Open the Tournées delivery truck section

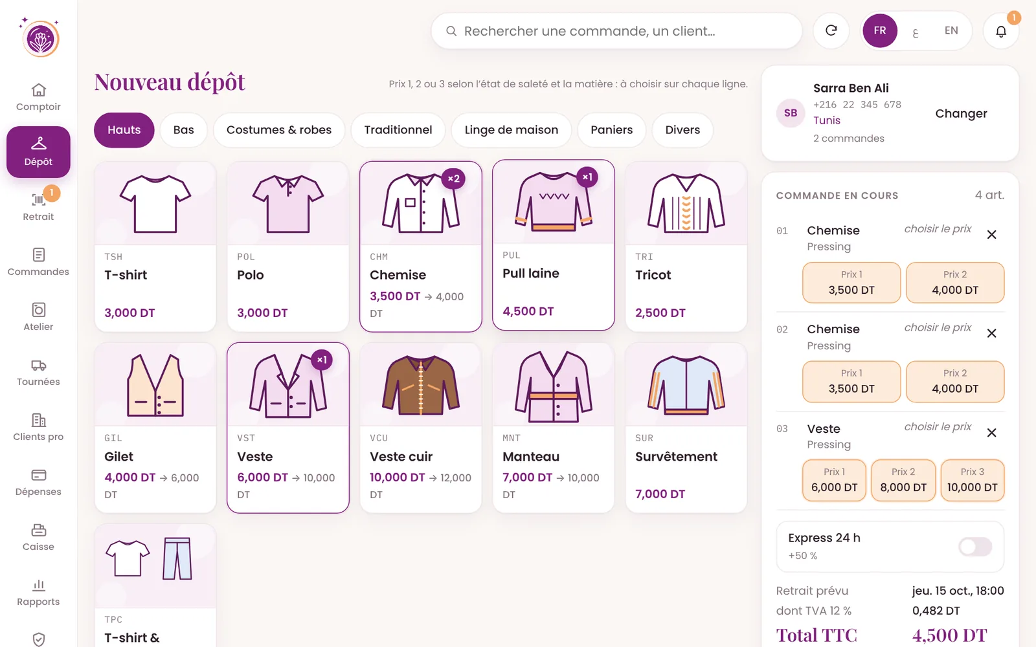click(x=38, y=372)
